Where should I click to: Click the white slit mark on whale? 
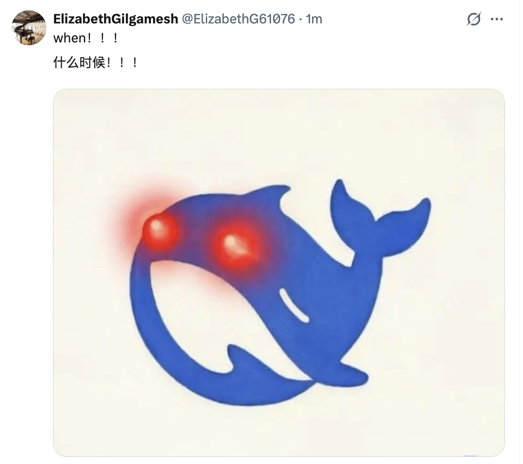coord(294,306)
